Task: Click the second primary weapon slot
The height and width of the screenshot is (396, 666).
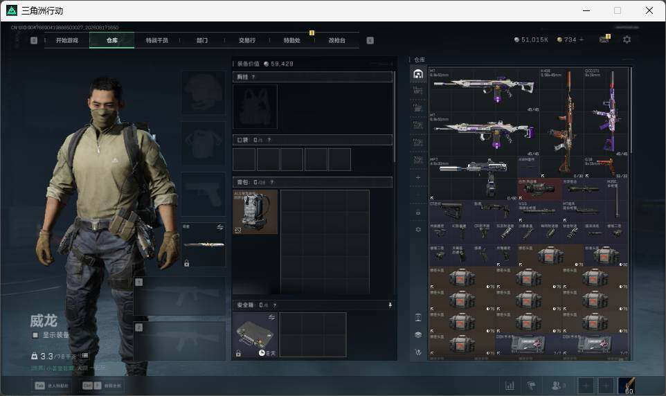Action: [x=180, y=341]
